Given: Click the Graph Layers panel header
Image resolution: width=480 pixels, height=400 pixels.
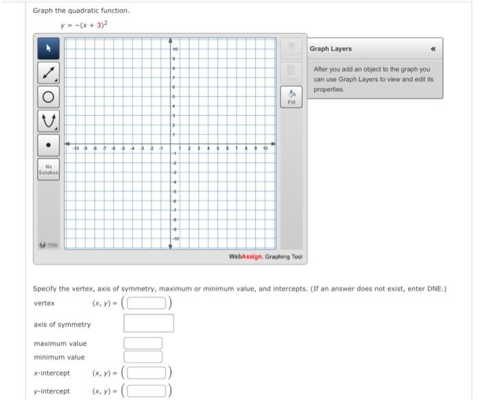Looking at the screenshot, I should click(375, 49).
